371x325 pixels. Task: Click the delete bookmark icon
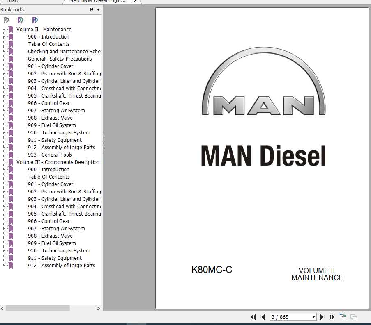[x=7, y=20]
